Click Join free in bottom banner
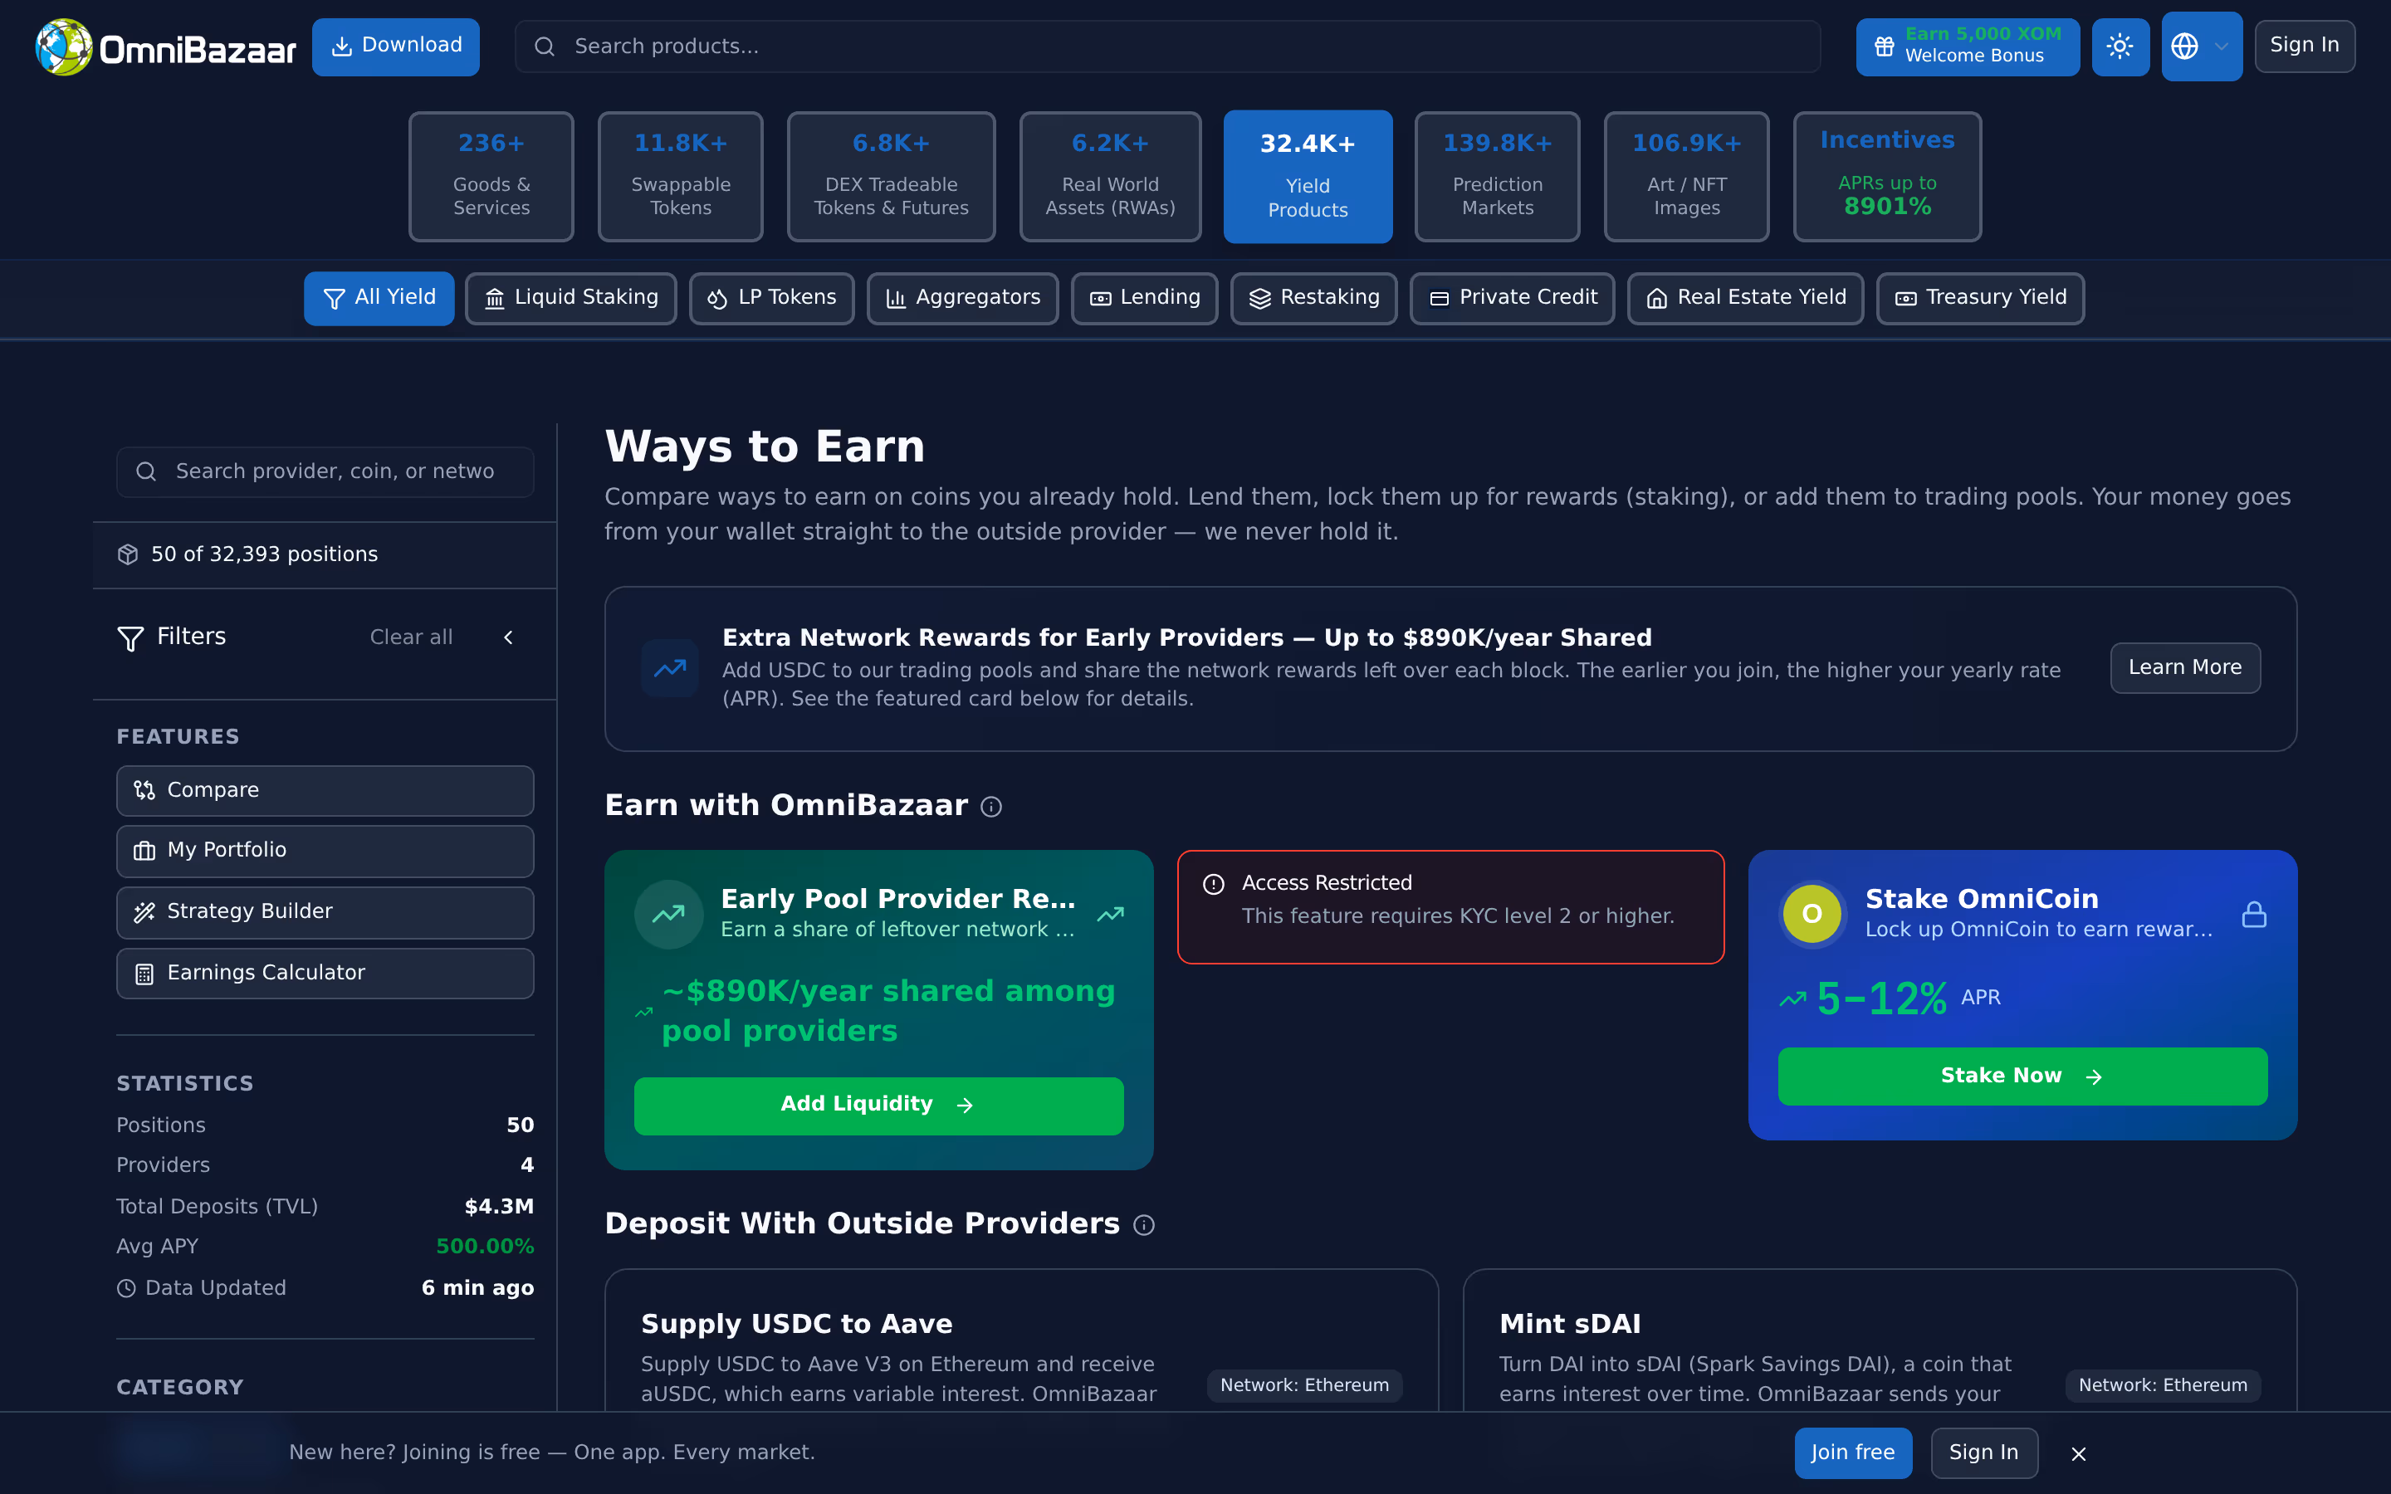This screenshot has height=1494, width=2391. pyautogui.click(x=1854, y=1453)
